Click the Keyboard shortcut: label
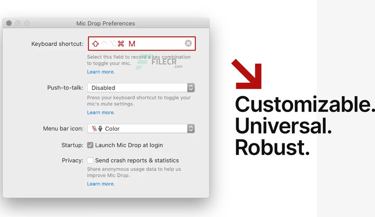 57,44
